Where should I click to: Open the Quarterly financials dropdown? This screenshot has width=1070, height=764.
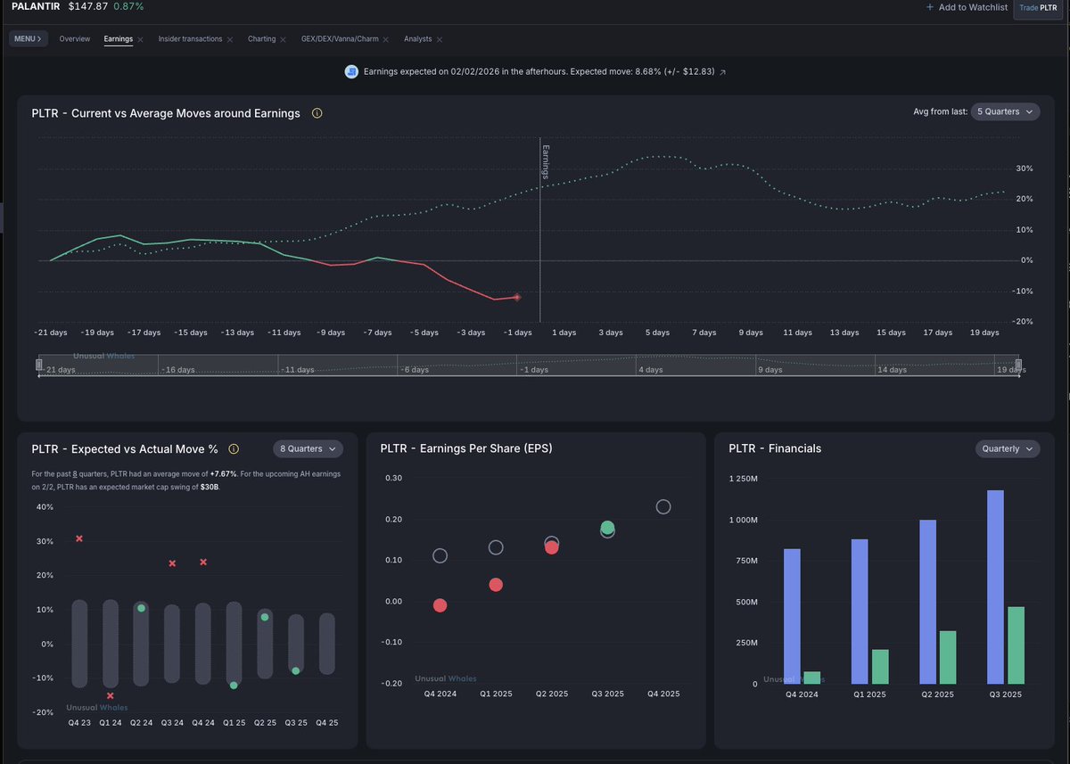[1007, 448]
